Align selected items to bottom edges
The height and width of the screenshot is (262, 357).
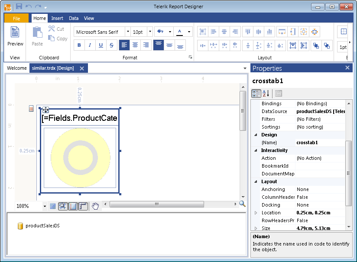pos(269,32)
